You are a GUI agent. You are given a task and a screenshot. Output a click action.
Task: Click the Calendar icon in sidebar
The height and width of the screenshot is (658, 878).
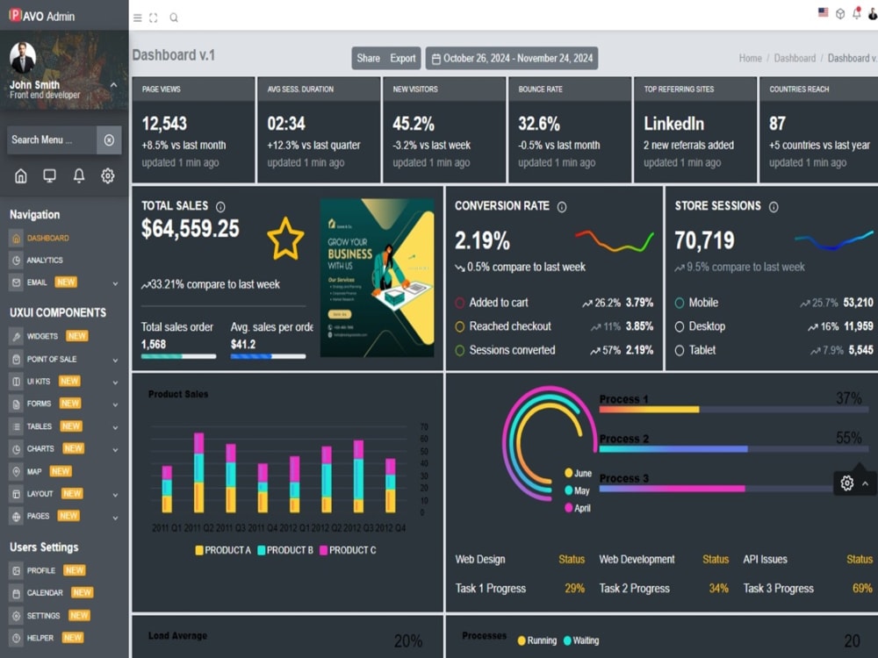point(16,593)
